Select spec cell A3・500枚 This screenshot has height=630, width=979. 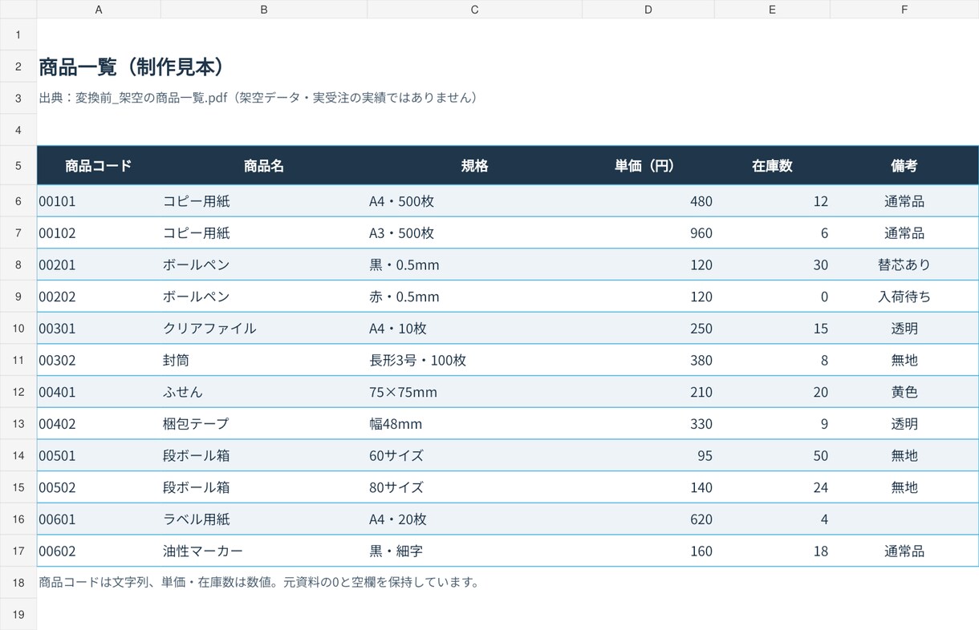(x=474, y=233)
